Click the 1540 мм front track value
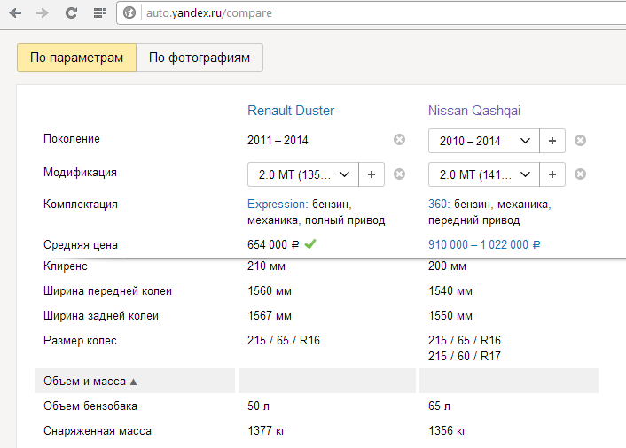This screenshot has width=626, height=448. coord(450,291)
